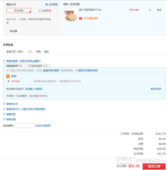Open the 嘉士利甜薄脆饼干2kg product title

pos(90,10)
